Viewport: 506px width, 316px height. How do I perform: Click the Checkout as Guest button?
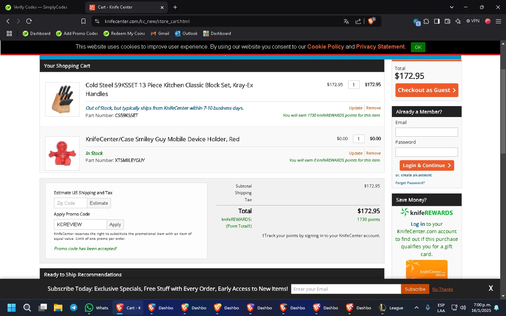(x=427, y=90)
